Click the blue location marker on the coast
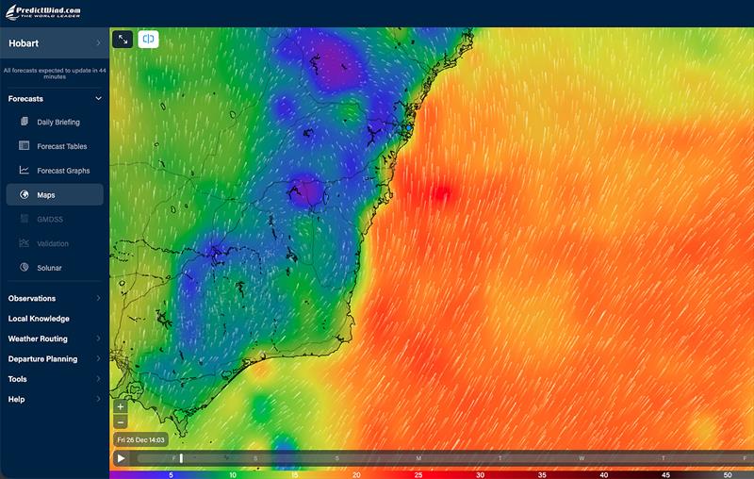The width and height of the screenshot is (754, 479). point(409,128)
